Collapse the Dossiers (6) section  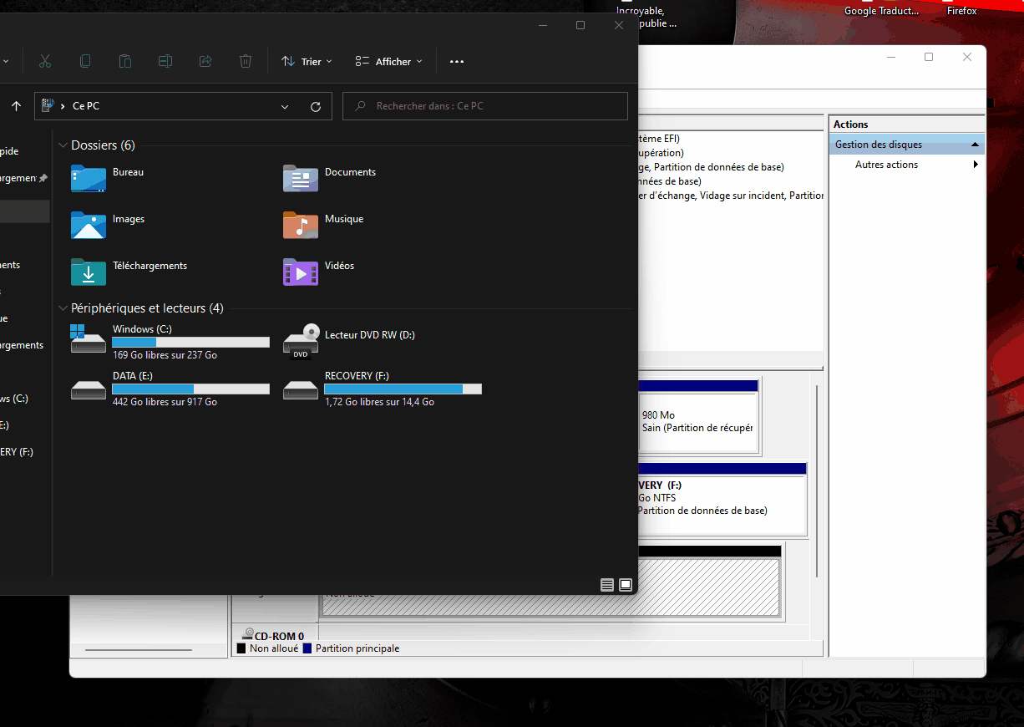(63, 145)
